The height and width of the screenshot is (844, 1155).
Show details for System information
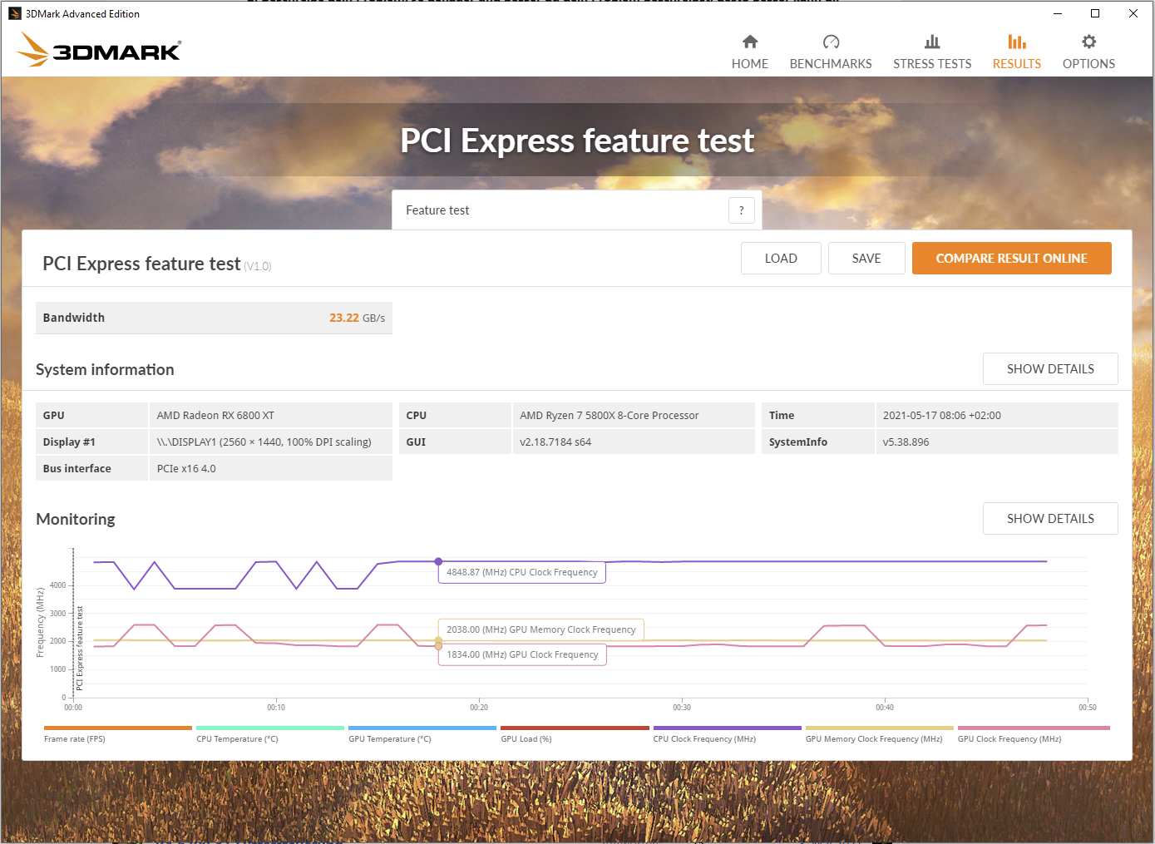pyautogui.click(x=1050, y=369)
